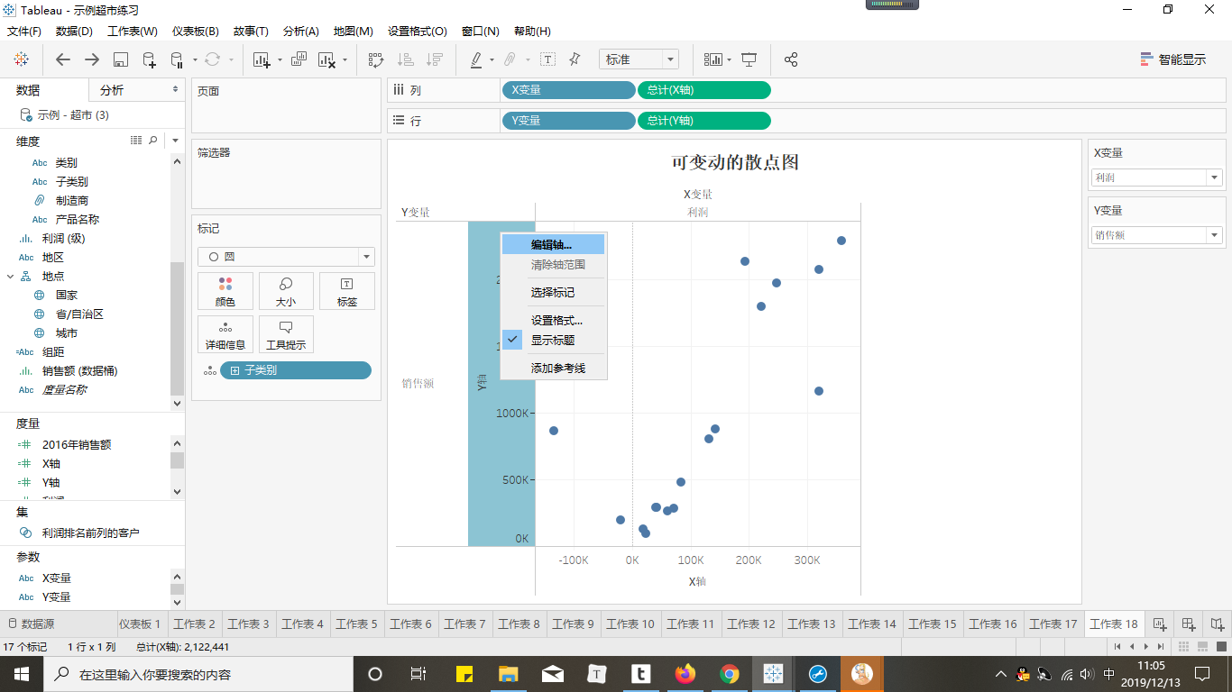The width and height of the screenshot is (1232, 692).
Task: Click the 标签 marks button
Action: [x=347, y=291]
